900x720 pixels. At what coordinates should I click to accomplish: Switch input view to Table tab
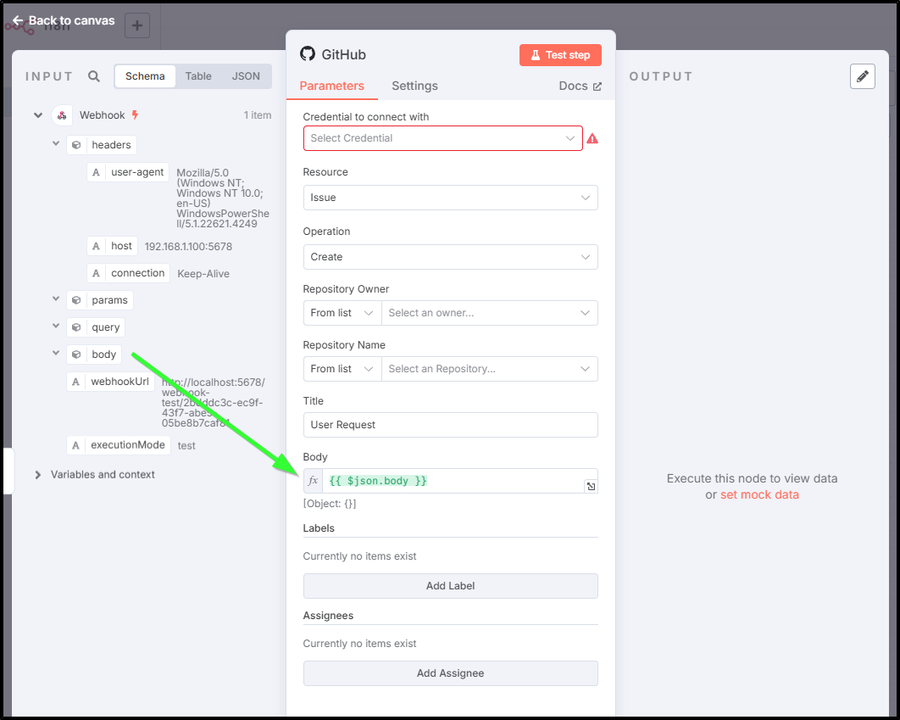tap(198, 75)
